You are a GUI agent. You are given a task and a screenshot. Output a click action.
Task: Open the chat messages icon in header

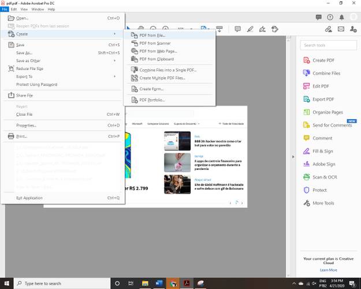319,17
